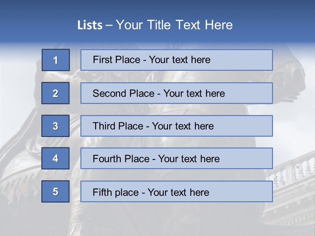The height and width of the screenshot is (236, 315).
Task: Click the slide title text
Action: (155, 25)
